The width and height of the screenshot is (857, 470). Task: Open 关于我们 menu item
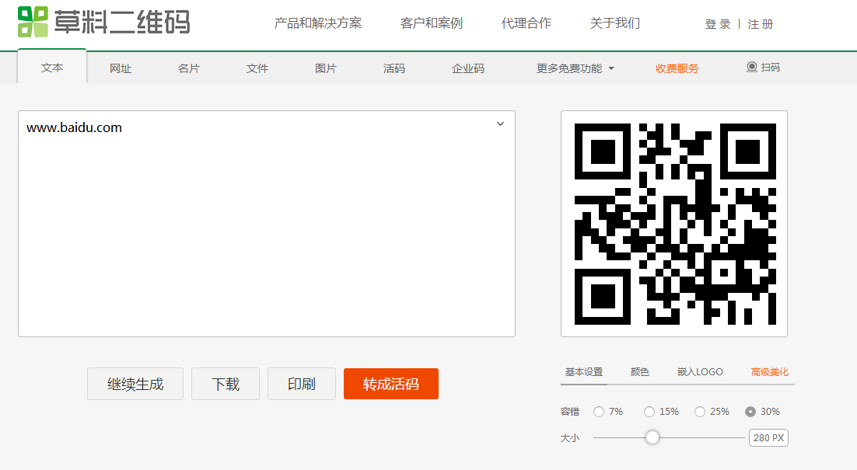click(615, 23)
